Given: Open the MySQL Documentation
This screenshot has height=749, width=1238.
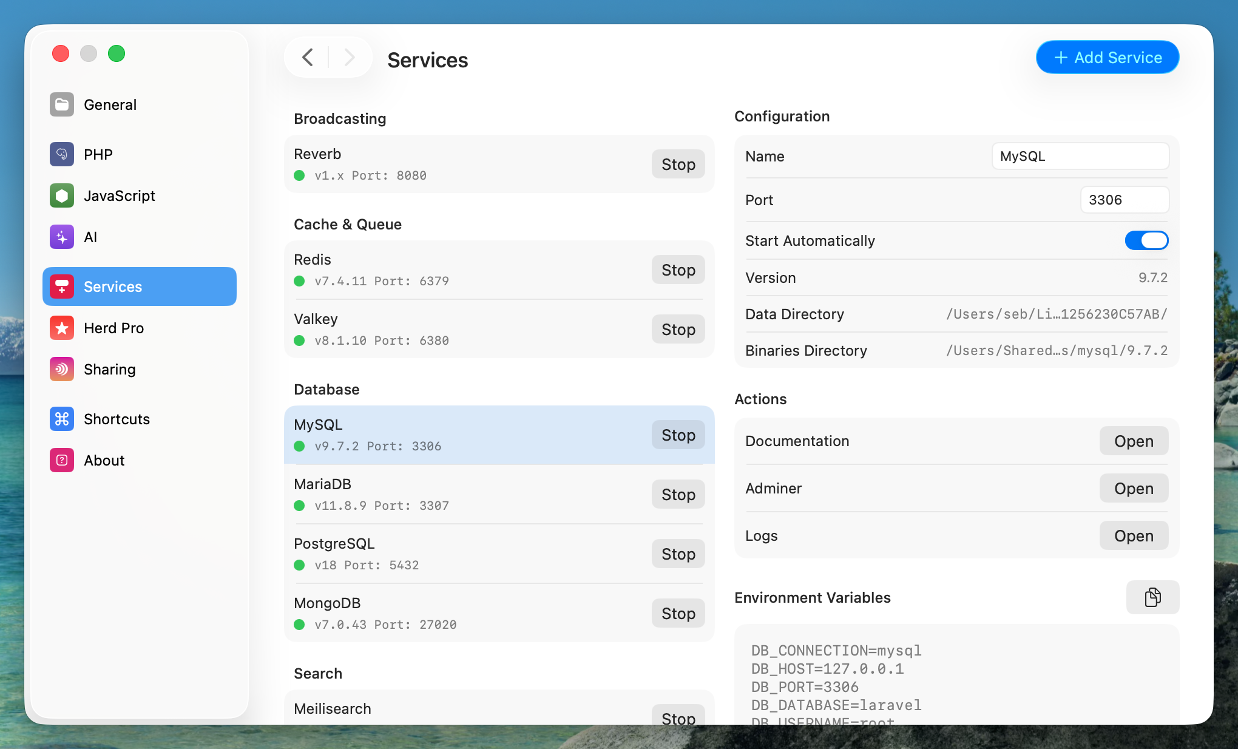Looking at the screenshot, I should 1134,441.
